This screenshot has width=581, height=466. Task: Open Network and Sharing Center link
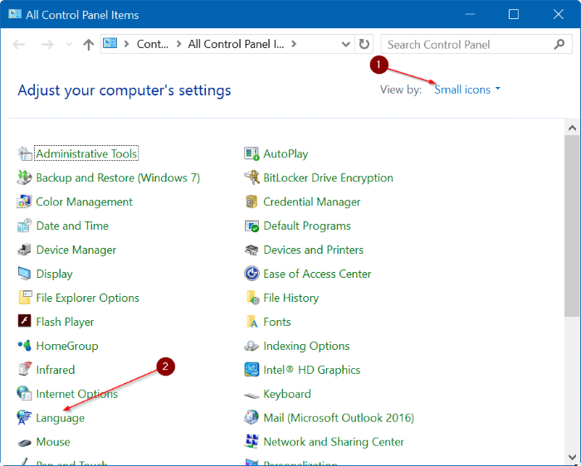(x=334, y=442)
